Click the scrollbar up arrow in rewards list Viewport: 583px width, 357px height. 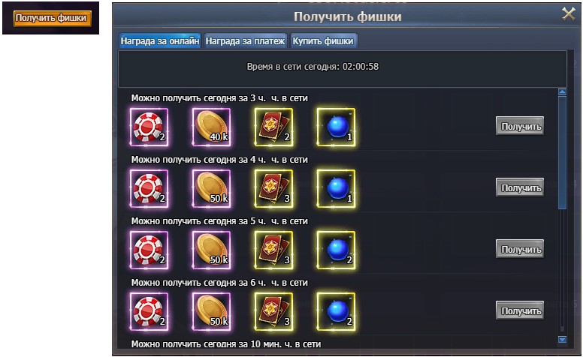coord(562,92)
